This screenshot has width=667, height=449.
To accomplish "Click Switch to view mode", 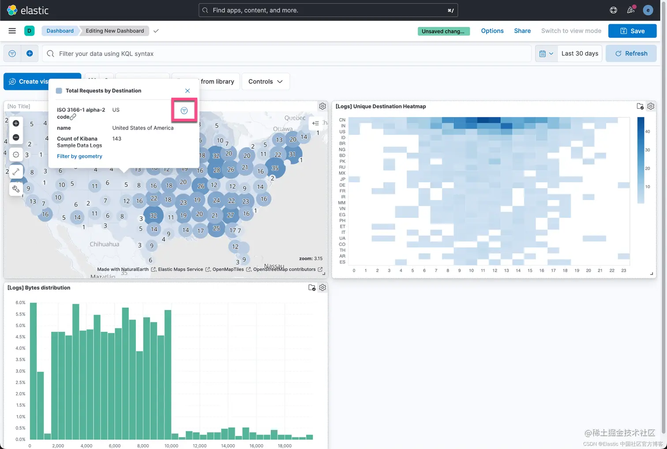I will [571, 31].
